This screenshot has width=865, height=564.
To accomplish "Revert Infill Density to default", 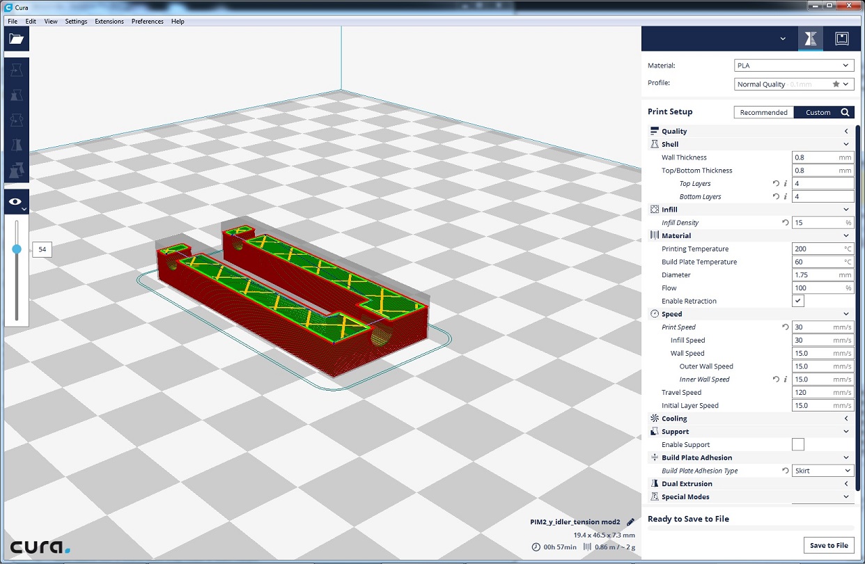I will (786, 223).
